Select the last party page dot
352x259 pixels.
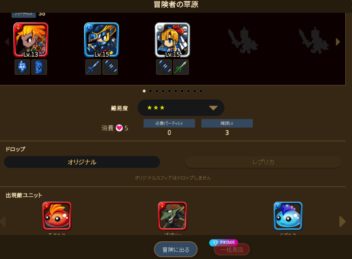(201, 91)
